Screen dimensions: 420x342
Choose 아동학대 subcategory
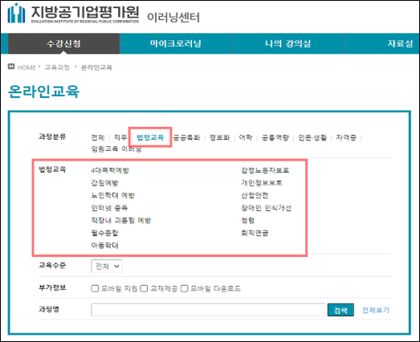tap(104, 246)
